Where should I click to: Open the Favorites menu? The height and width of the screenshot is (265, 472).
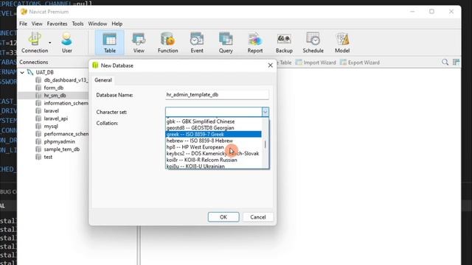[57, 24]
